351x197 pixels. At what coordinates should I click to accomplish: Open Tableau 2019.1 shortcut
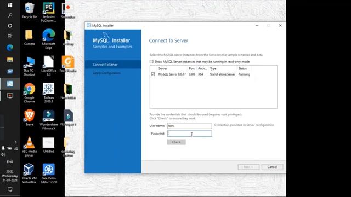pyautogui.click(x=49, y=93)
